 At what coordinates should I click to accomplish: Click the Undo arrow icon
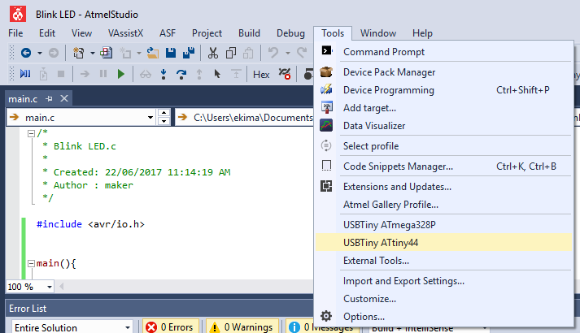coord(273,53)
